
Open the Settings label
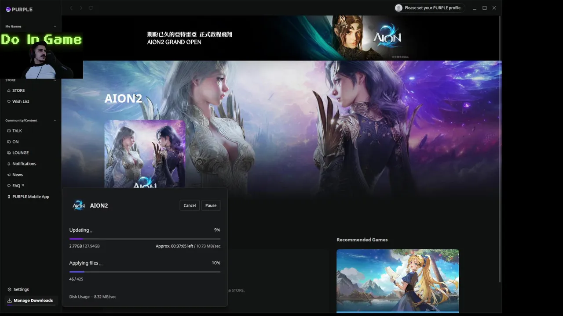click(x=21, y=290)
